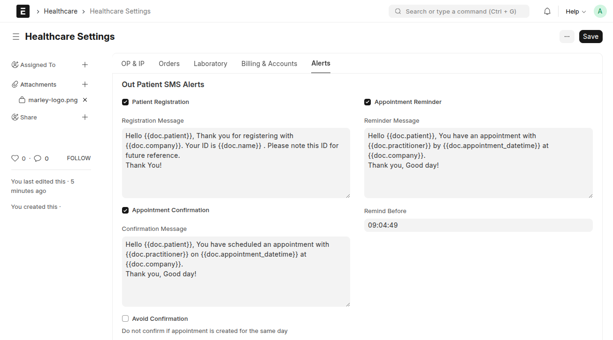613x340 pixels.
Task: Grab the Confirmation Message resize handle
Action: [x=348, y=304]
